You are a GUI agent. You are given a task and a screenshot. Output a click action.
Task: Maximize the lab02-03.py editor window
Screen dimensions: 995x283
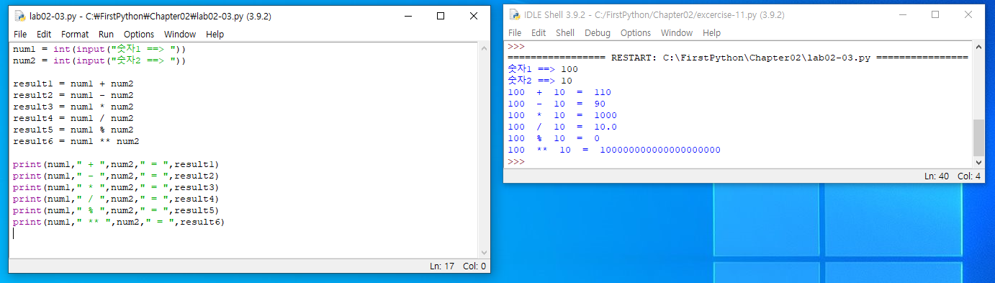click(x=441, y=16)
